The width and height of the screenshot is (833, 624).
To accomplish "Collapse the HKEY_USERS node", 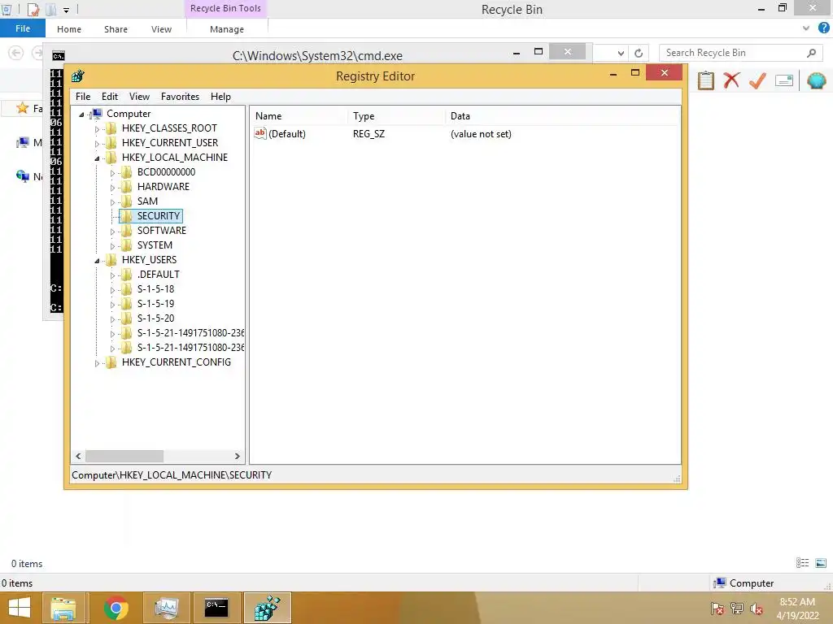I will 97,261.
